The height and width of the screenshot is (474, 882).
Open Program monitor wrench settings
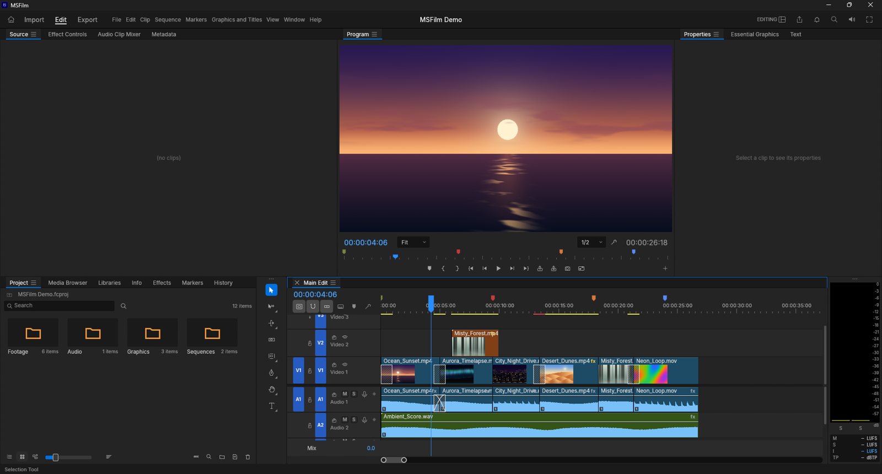[614, 242]
